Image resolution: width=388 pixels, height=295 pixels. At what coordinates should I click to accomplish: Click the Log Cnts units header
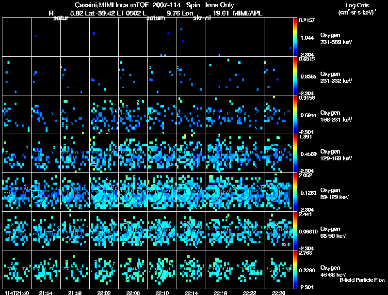(356, 8)
